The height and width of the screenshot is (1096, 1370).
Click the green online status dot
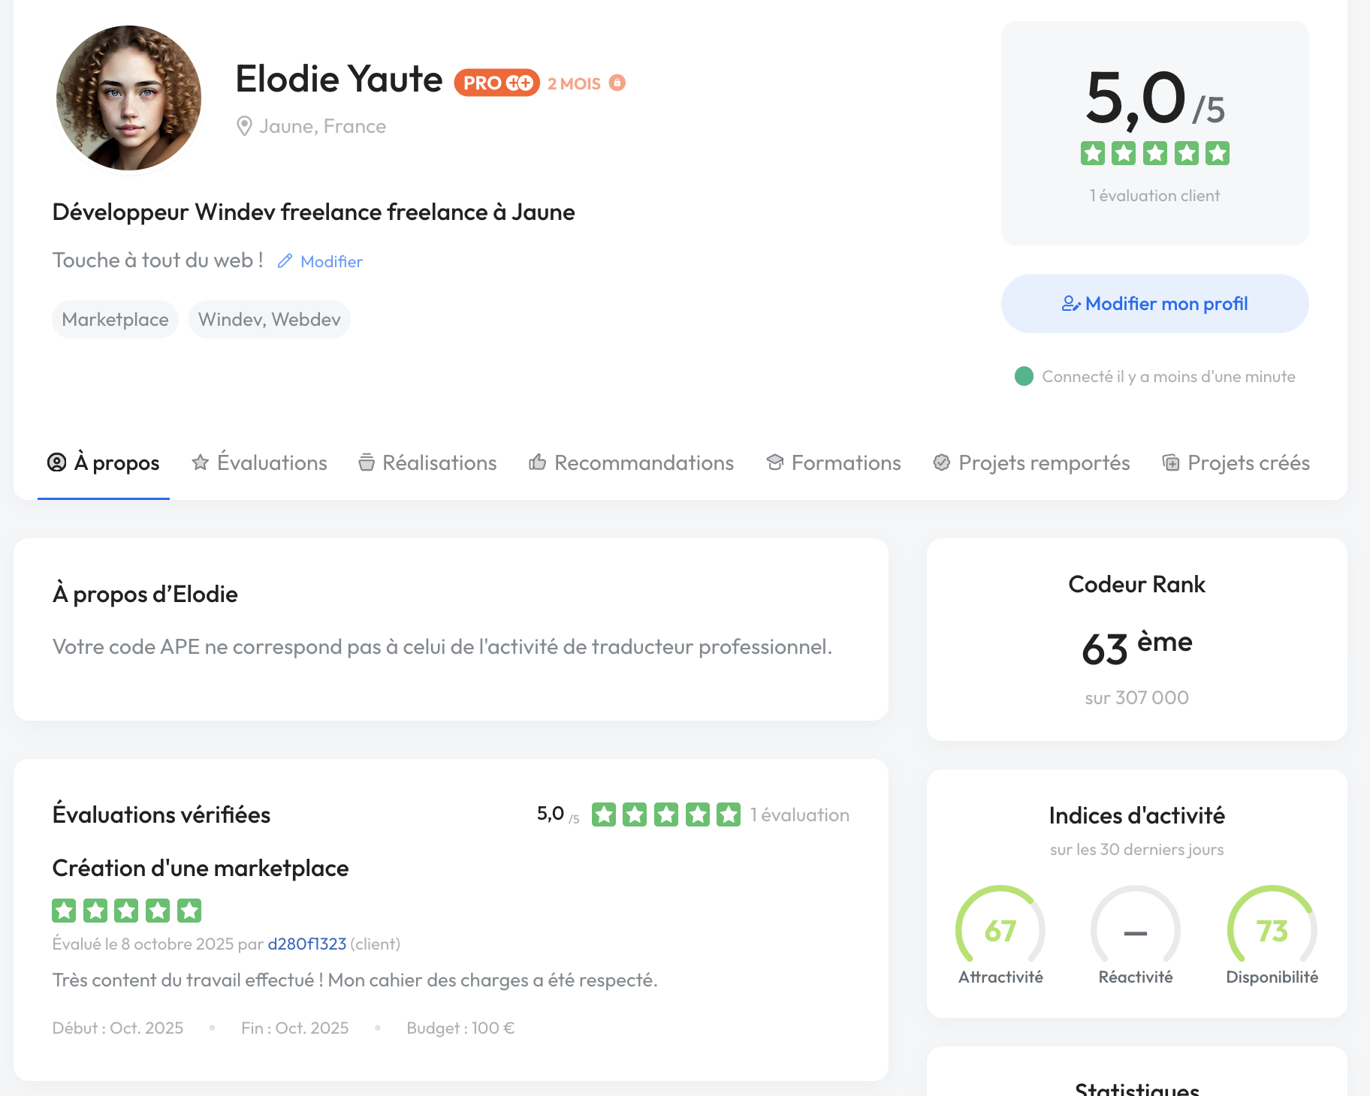1024,376
